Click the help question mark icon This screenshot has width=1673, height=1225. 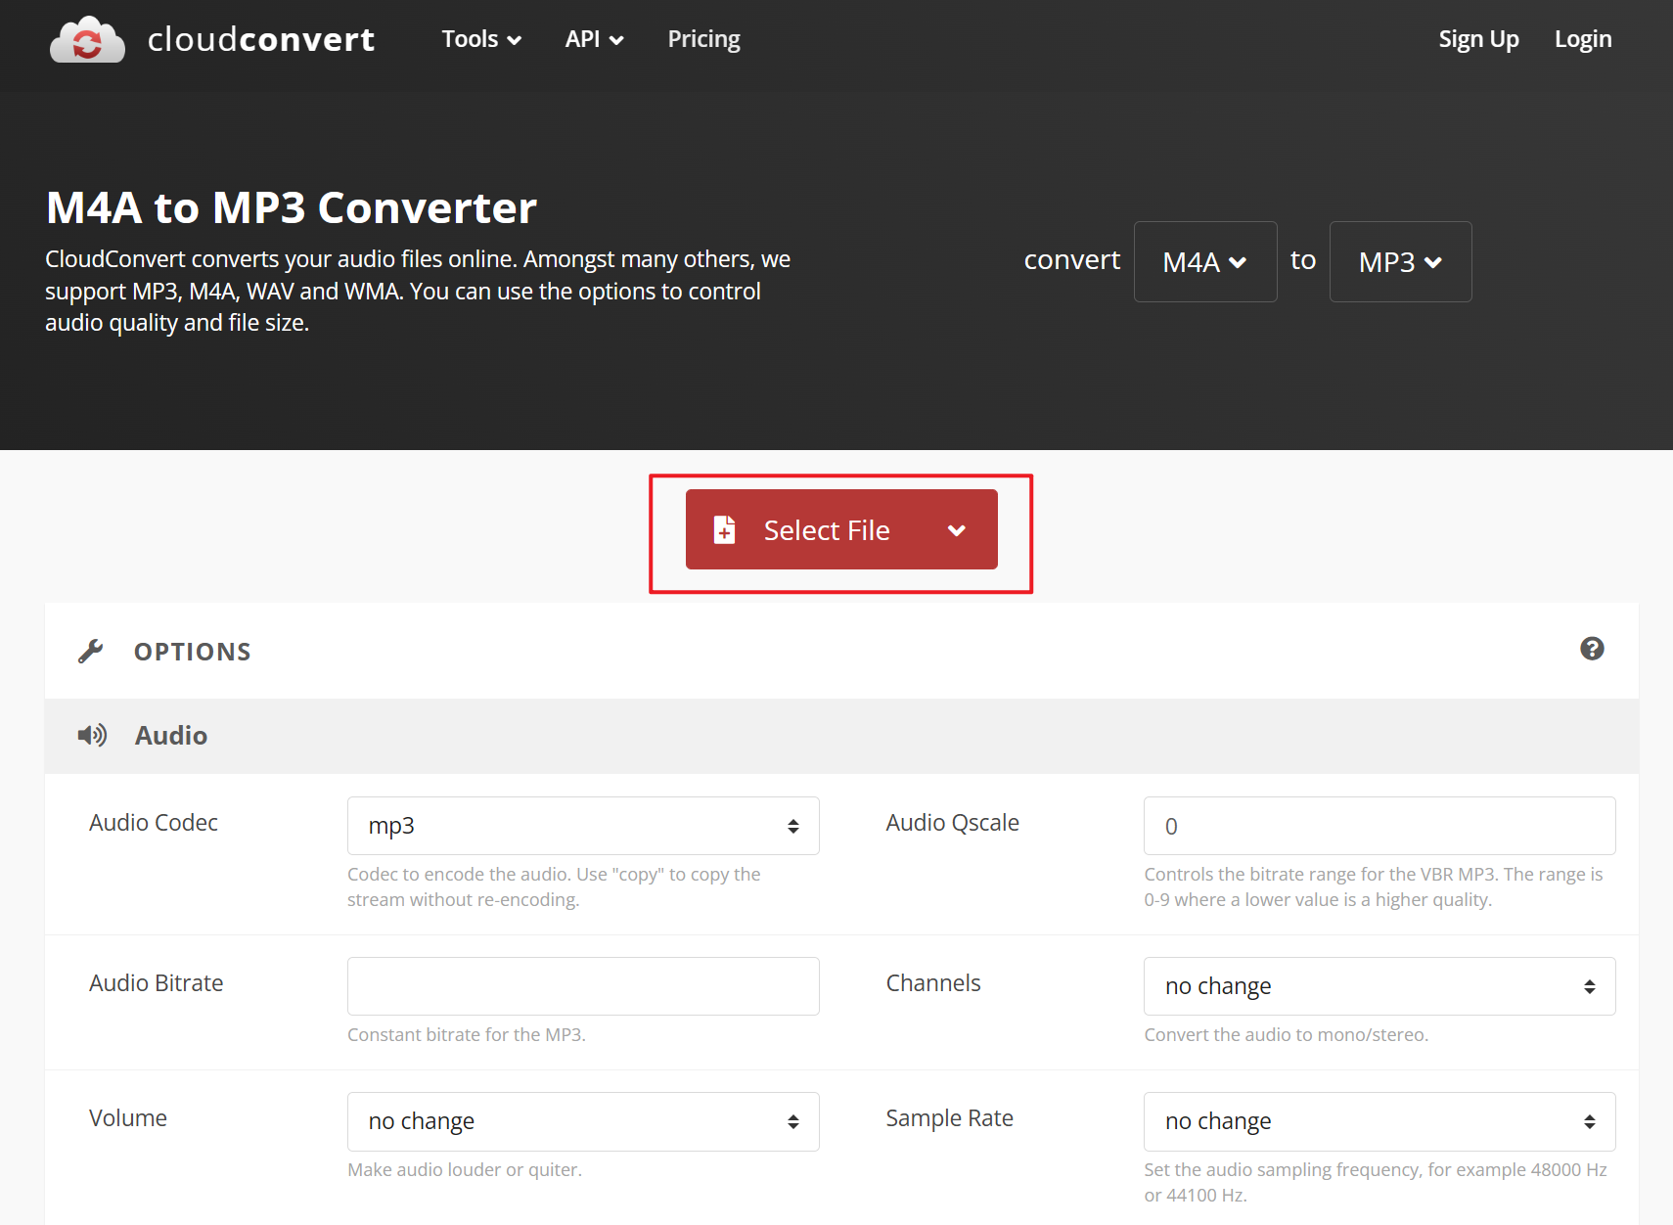1592,649
